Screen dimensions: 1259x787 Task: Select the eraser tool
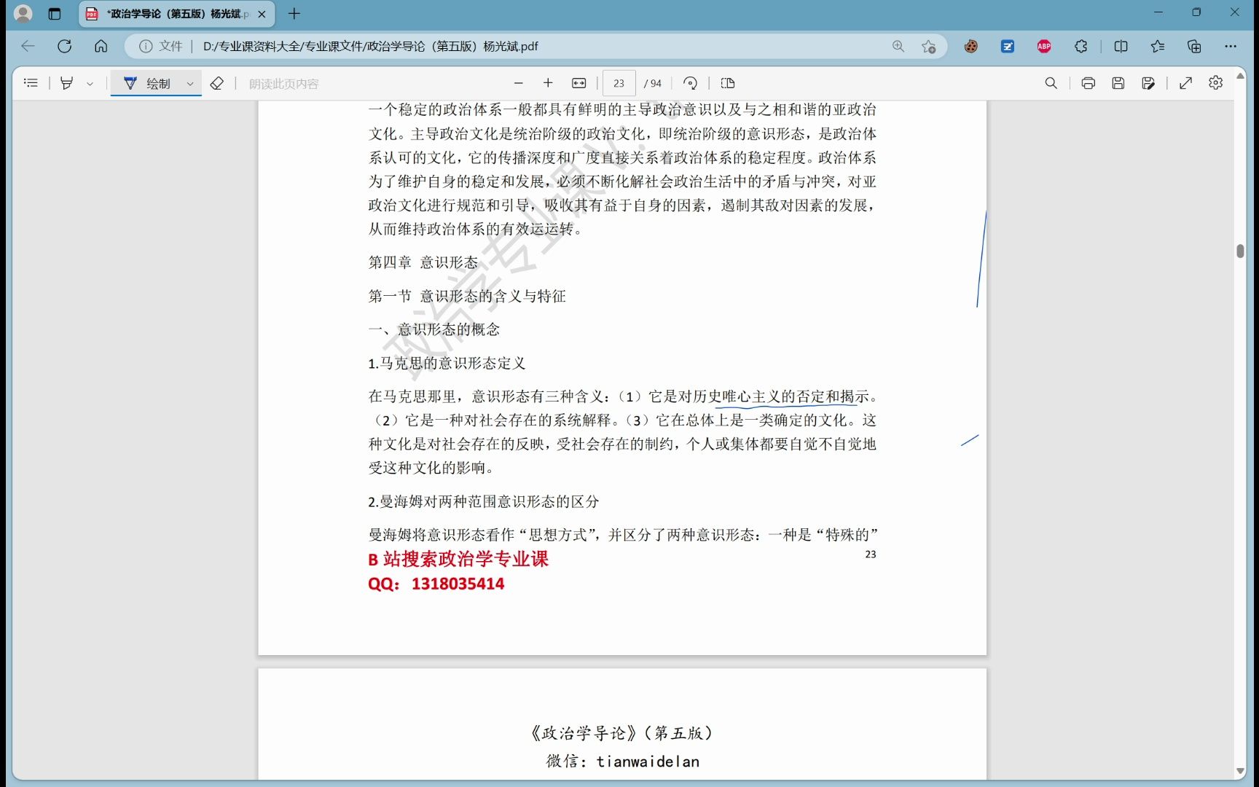216,83
